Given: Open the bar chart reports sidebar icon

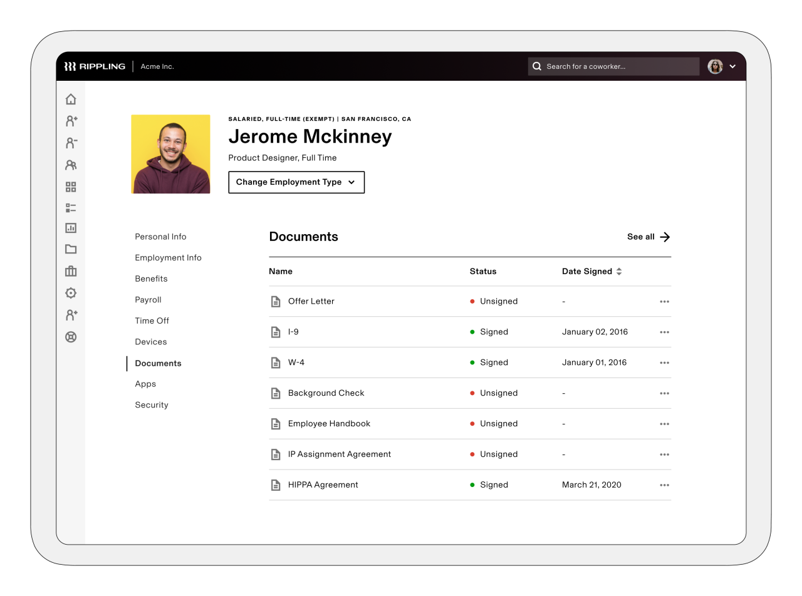Looking at the screenshot, I should (x=71, y=228).
